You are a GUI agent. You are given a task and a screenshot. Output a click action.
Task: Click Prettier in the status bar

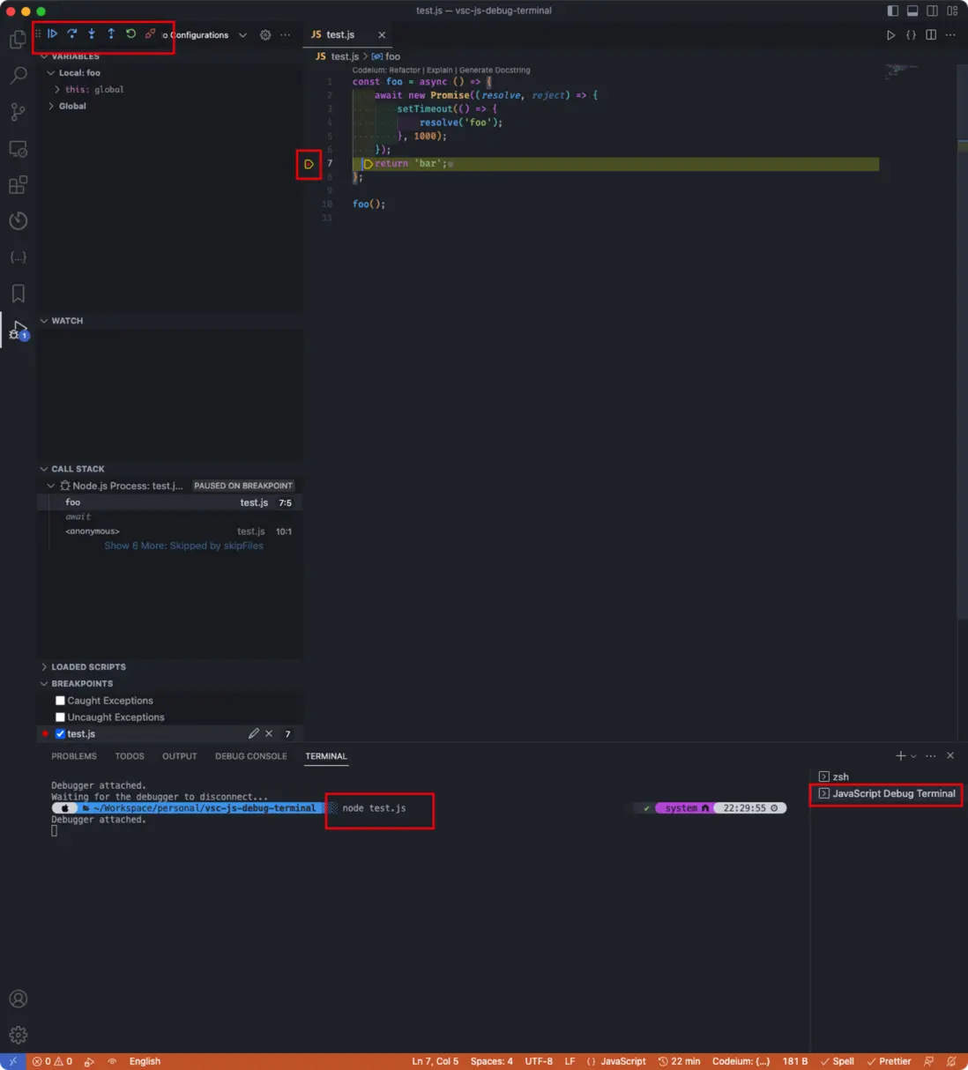pyautogui.click(x=889, y=1061)
